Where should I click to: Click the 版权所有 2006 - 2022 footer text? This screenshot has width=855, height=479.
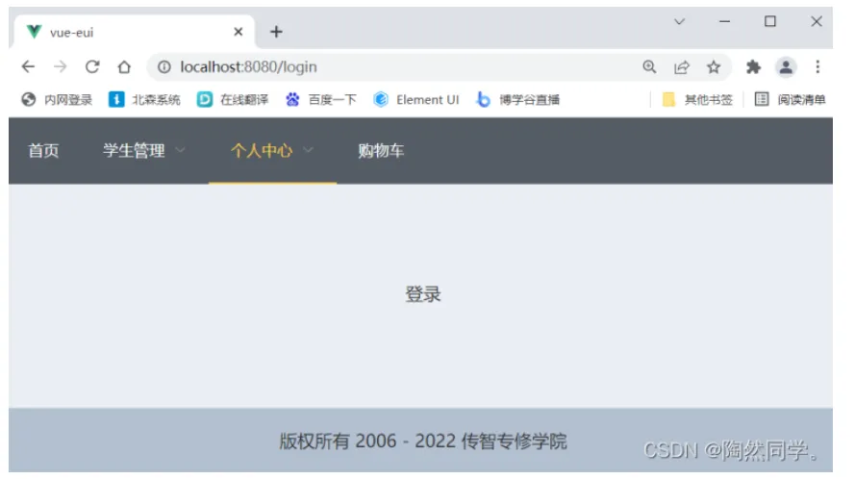click(423, 441)
